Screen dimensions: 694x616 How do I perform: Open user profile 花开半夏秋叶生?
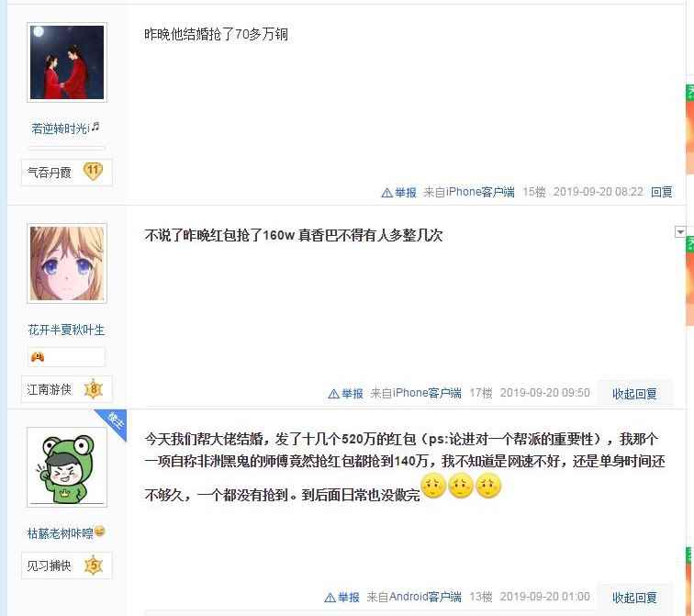point(66,330)
